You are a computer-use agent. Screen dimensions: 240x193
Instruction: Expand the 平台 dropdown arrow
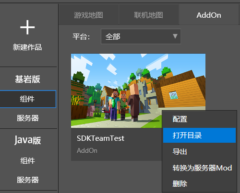point(175,36)
